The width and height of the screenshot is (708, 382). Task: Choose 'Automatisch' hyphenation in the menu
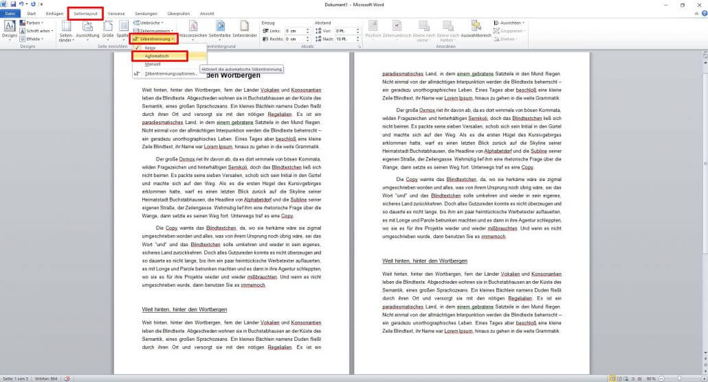(x=157, y=56)
